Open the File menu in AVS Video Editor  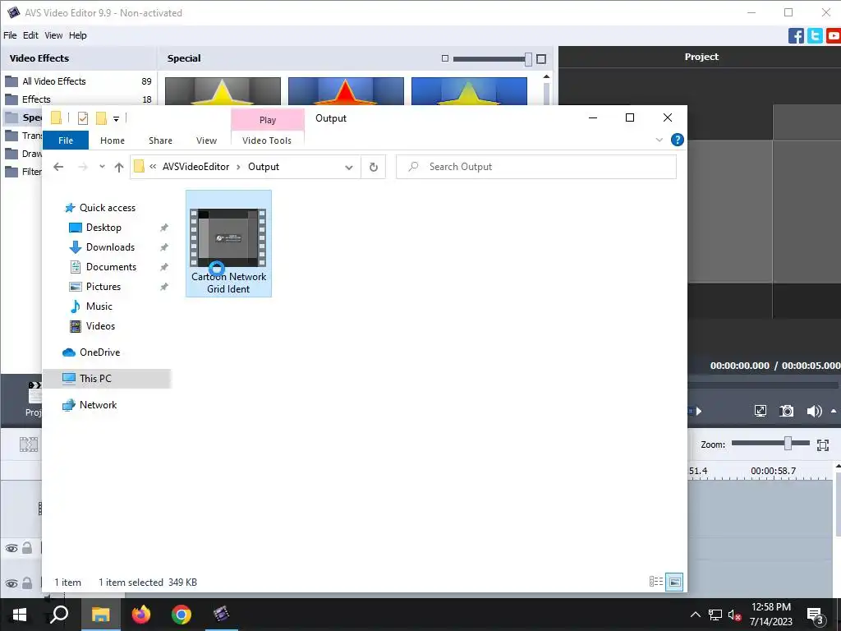pyautogui.click(x=10, y=35)
